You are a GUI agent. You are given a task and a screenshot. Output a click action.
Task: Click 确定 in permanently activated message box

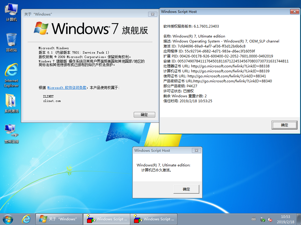pos(186,189)
